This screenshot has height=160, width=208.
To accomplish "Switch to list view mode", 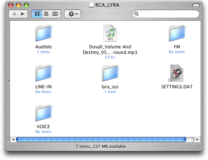I will [x=46, y=14].
